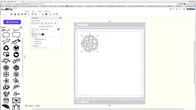Delete selection with the trash can icon
Image resolution: width=196 pixels, height=110 pixels.
coord(43,14)
